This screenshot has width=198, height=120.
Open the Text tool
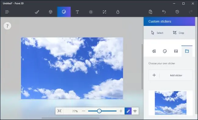[77, 12]
